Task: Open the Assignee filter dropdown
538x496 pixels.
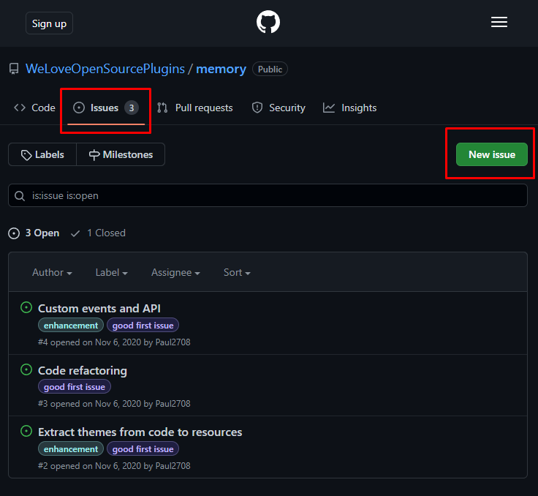Action: pos(175,272)
